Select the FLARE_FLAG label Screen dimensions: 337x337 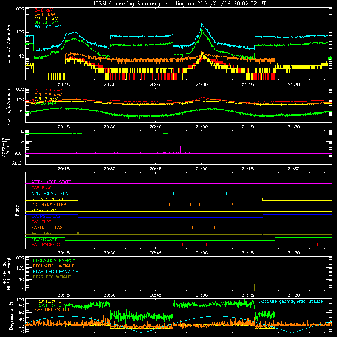(x=44, y=210)
